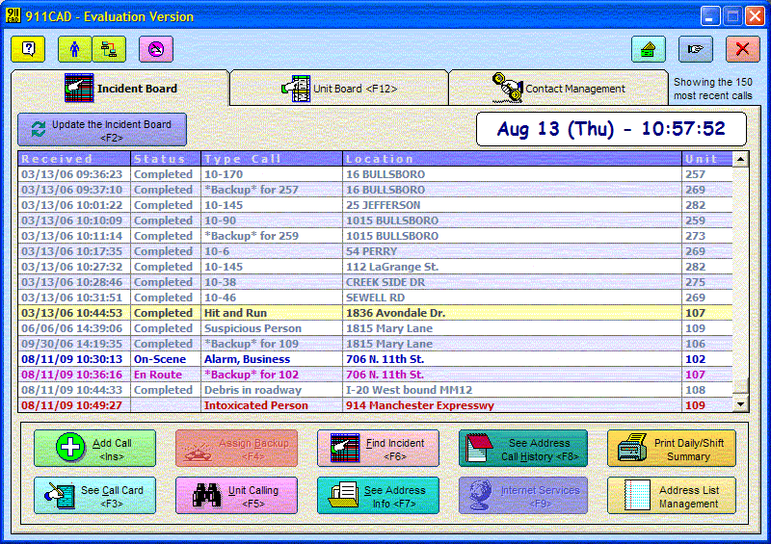Open Find Incident search button
This screenshot has width=771, height=544.
coord(378,449)
